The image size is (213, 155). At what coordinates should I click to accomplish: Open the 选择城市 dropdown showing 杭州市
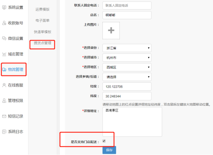pos(127,58)
